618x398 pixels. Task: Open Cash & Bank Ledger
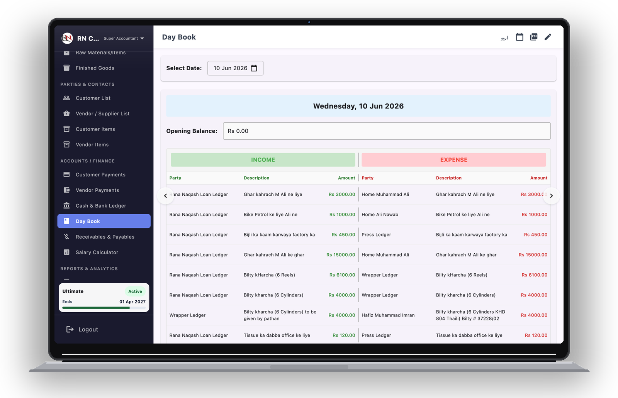[x=104, y=205]
